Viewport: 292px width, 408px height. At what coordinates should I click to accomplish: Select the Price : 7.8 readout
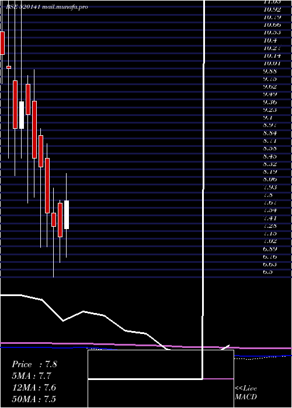(34, 364)
